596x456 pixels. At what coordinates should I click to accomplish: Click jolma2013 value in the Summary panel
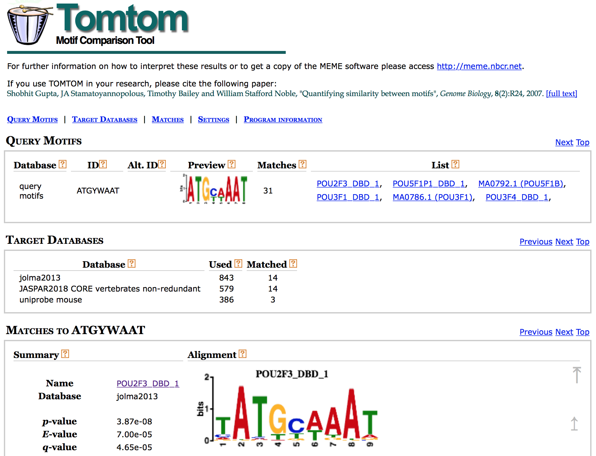point(137,396)
